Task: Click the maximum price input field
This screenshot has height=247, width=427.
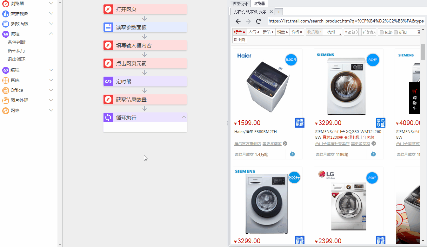Action: point(369,32)
